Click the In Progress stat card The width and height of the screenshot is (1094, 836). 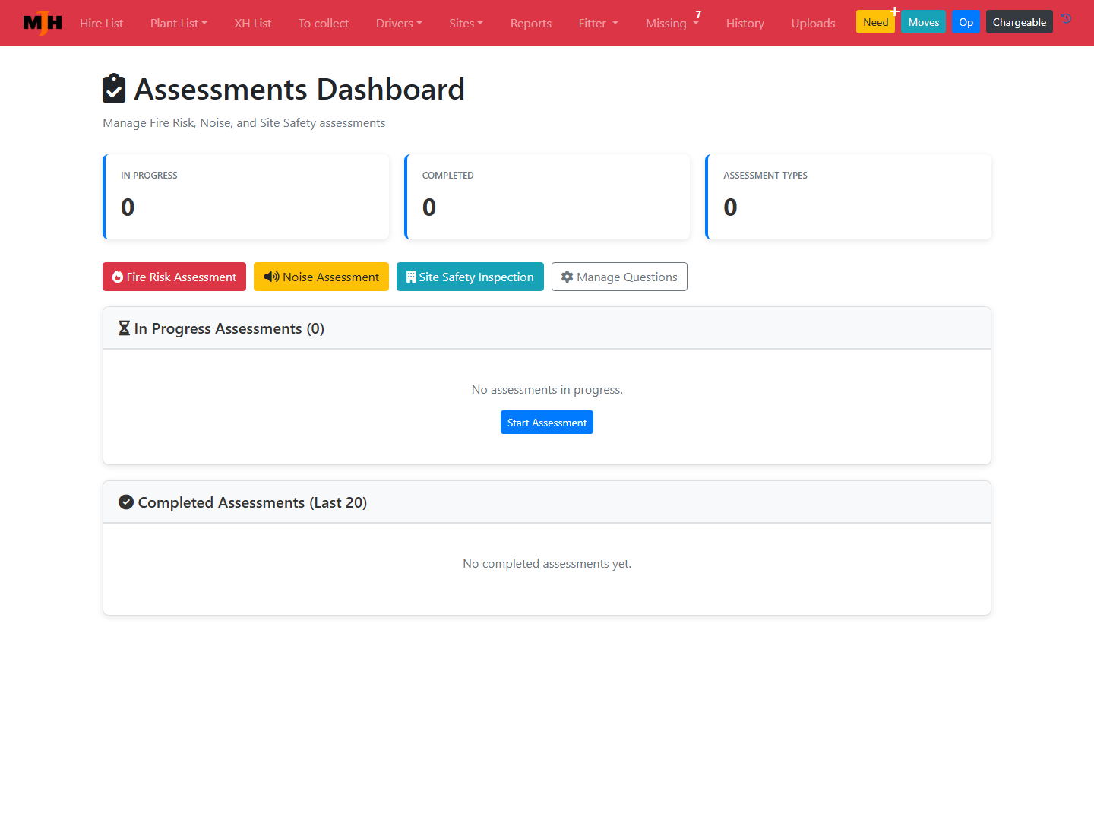246,197
